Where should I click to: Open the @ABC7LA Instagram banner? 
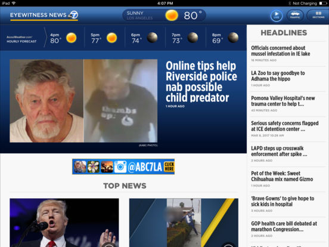click(x=123, y=166)
